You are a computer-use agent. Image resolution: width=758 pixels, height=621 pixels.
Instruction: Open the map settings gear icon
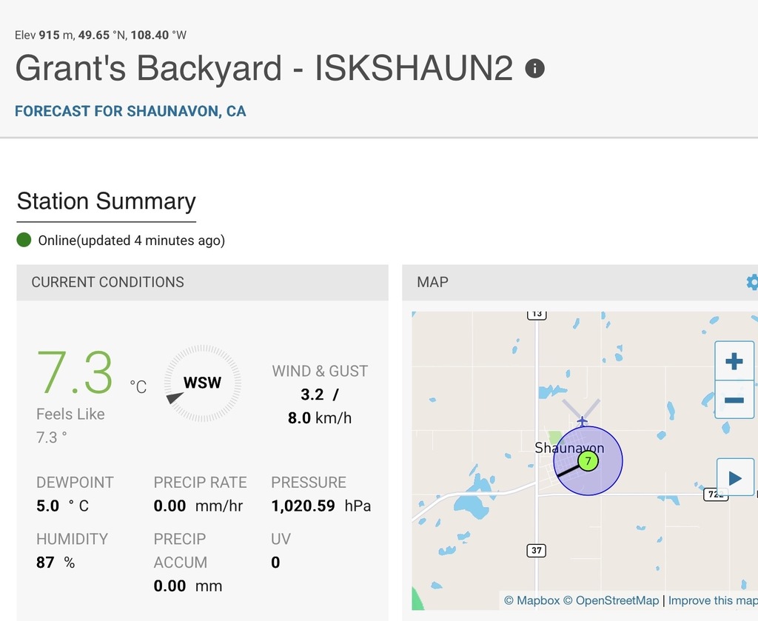pos(752,282)
